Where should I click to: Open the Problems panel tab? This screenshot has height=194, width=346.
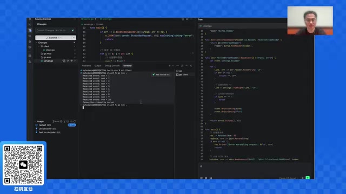pyautogui.click(x=86, y=66)
